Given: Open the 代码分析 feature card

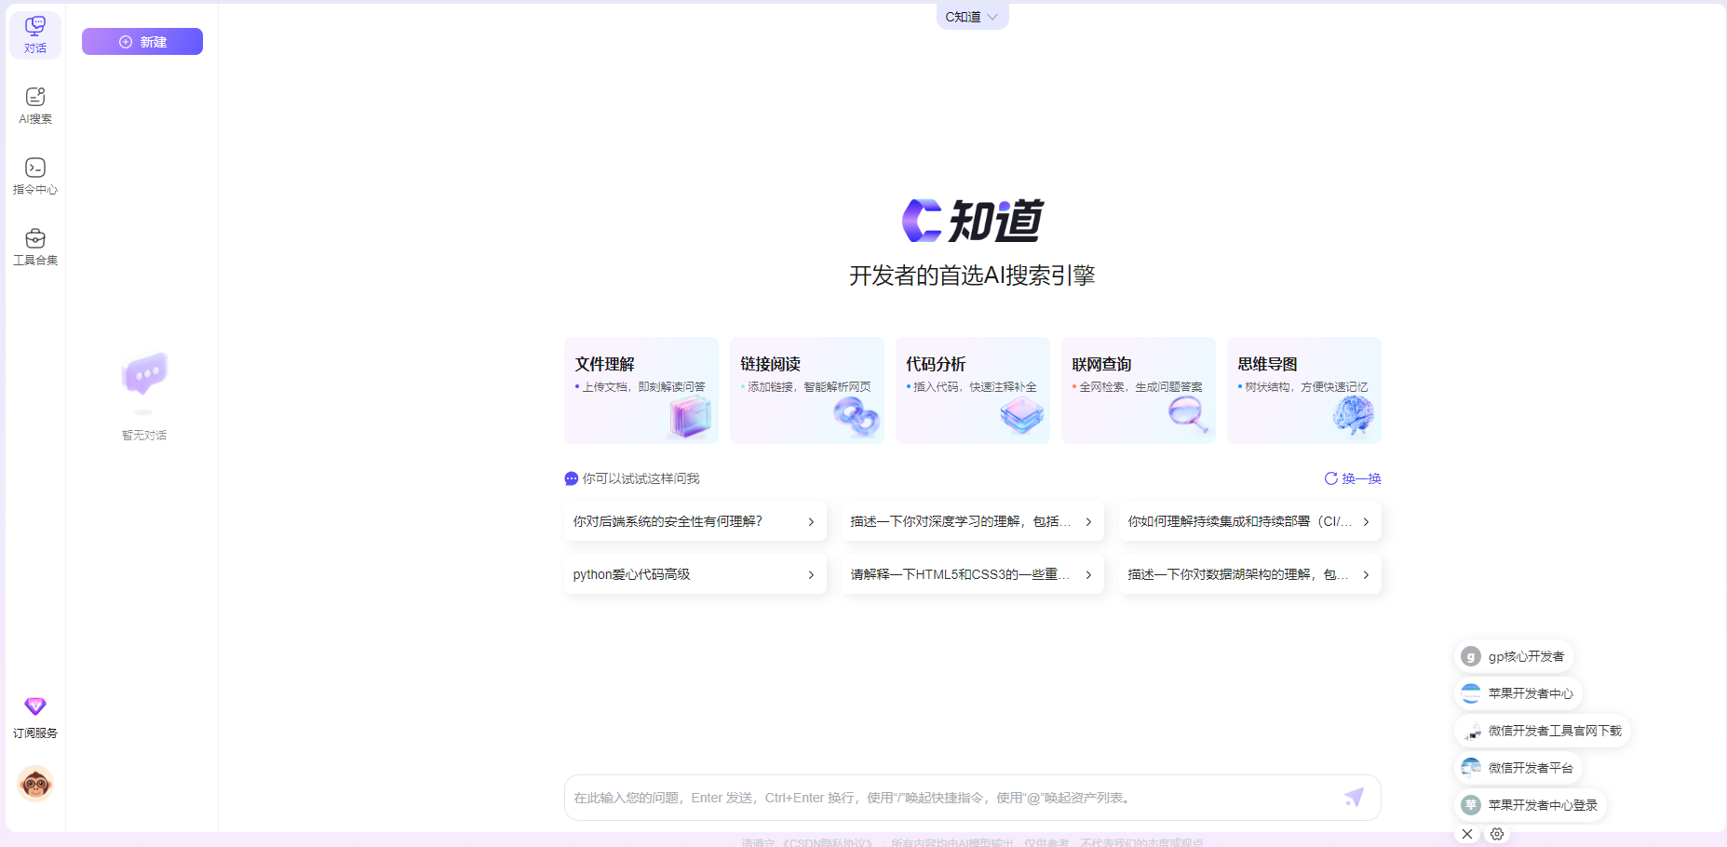Looking at the screenshot, I should point(973,390).
